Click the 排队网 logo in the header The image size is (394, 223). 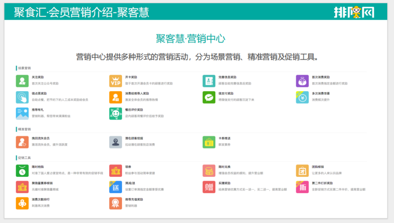(354, 12)
